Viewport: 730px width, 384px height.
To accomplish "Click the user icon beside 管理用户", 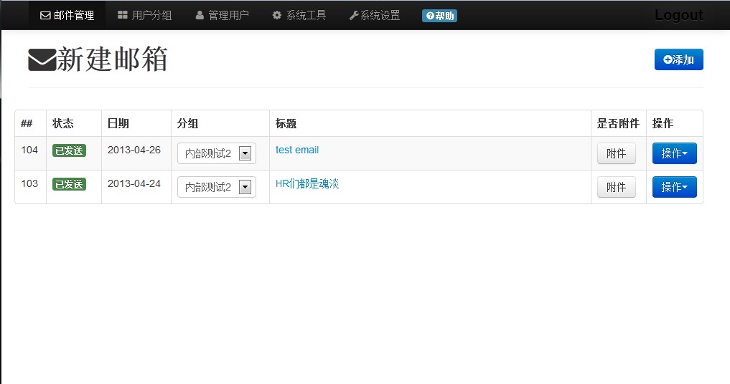I will click(200, 15).
